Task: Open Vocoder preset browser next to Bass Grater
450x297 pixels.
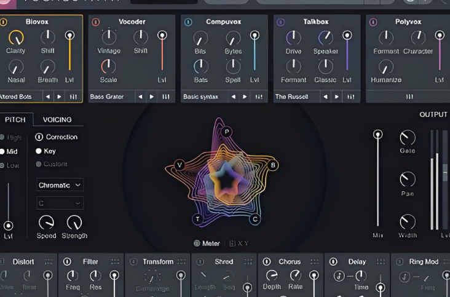Action: 166,97
